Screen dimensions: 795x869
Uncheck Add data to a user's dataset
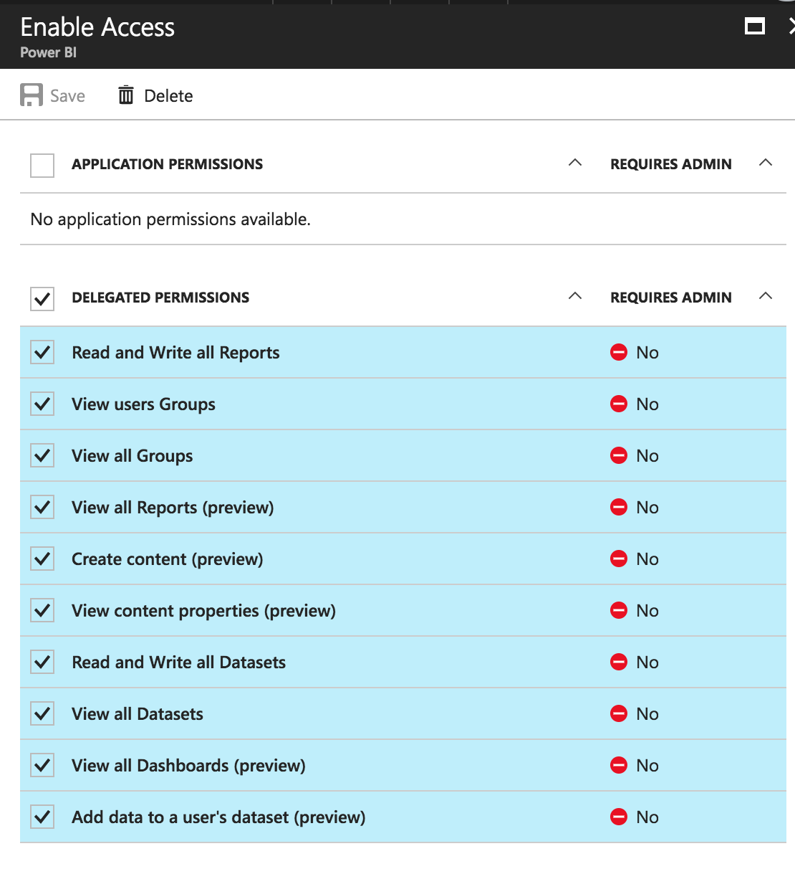click(x=42, y=817)
